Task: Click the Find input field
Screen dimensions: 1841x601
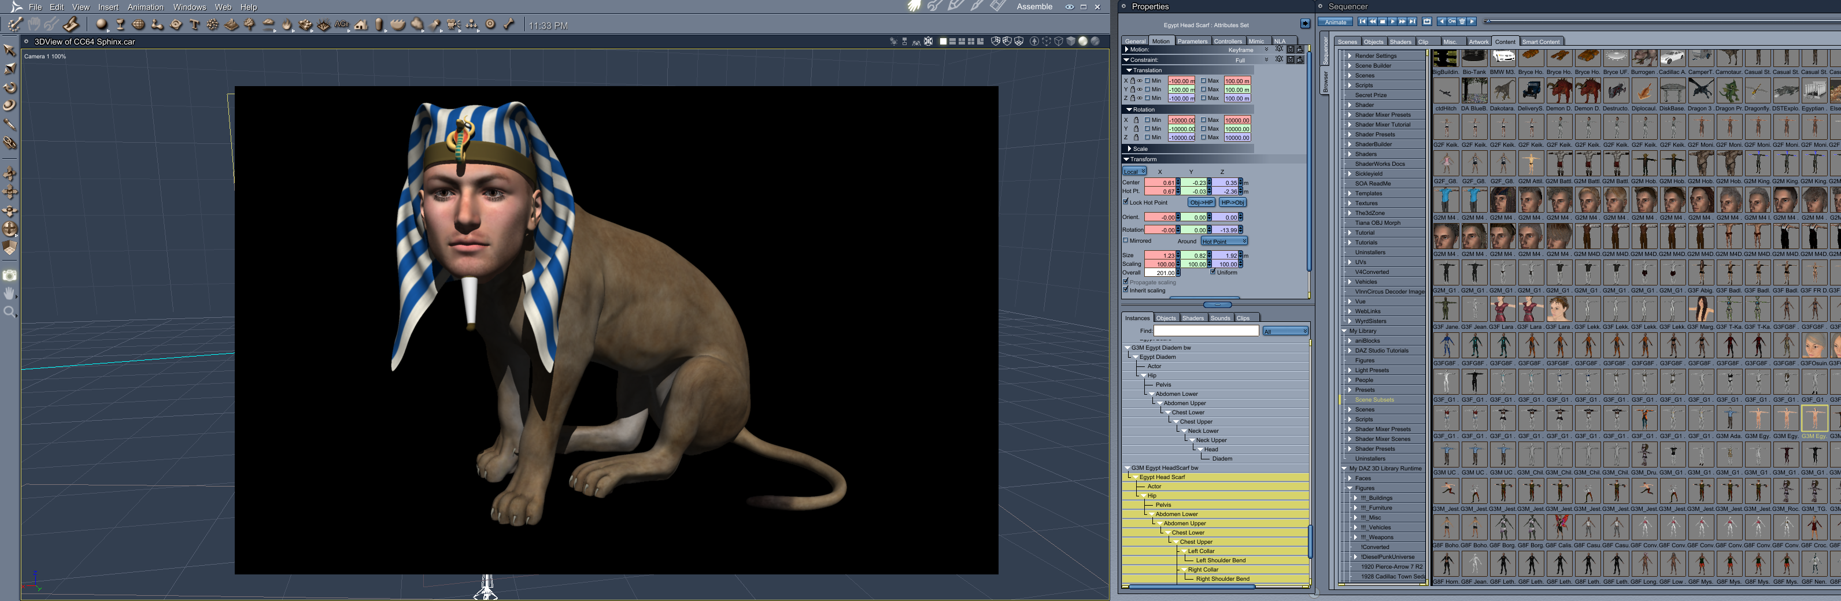Action: pos(1206,331)
